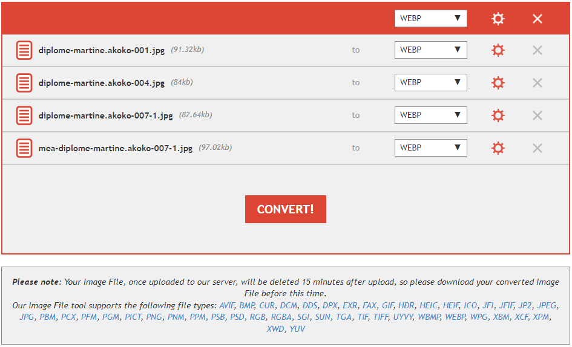Screen dimensions: 572x347
Task: Click file icon beside diplome-martine.akoko-001.jpg
Action: pos(24,50)
